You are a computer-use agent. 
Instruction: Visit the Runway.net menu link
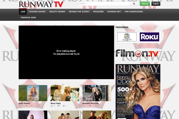[x=114, y=12]
